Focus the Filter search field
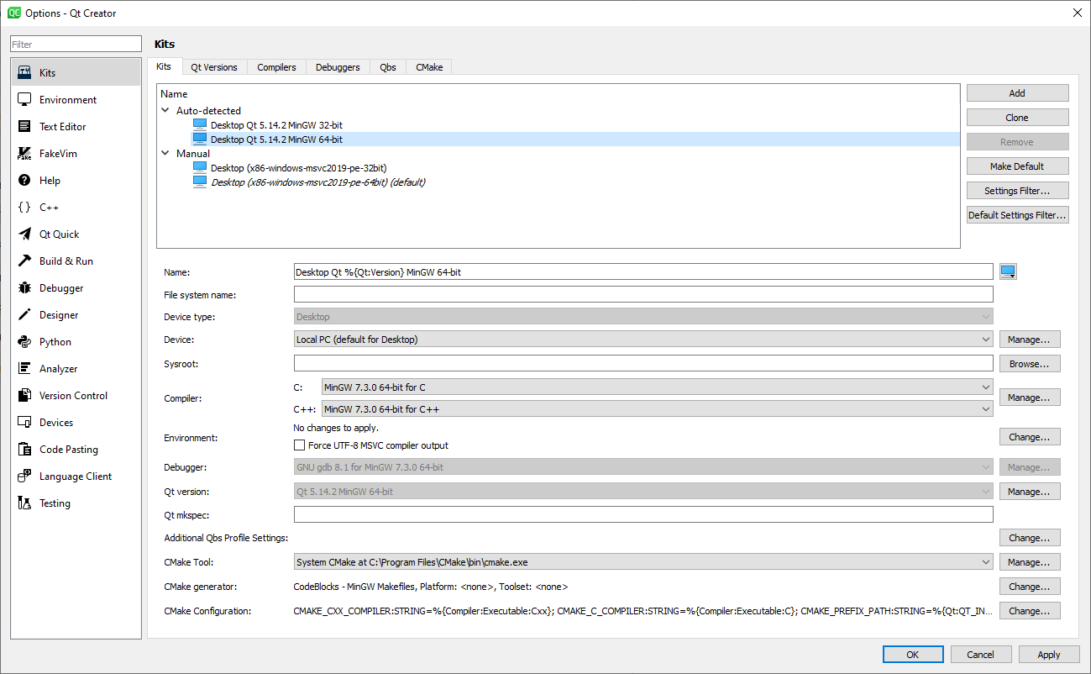The height and width of the screenshot is (674, 1091). point(76,44)
